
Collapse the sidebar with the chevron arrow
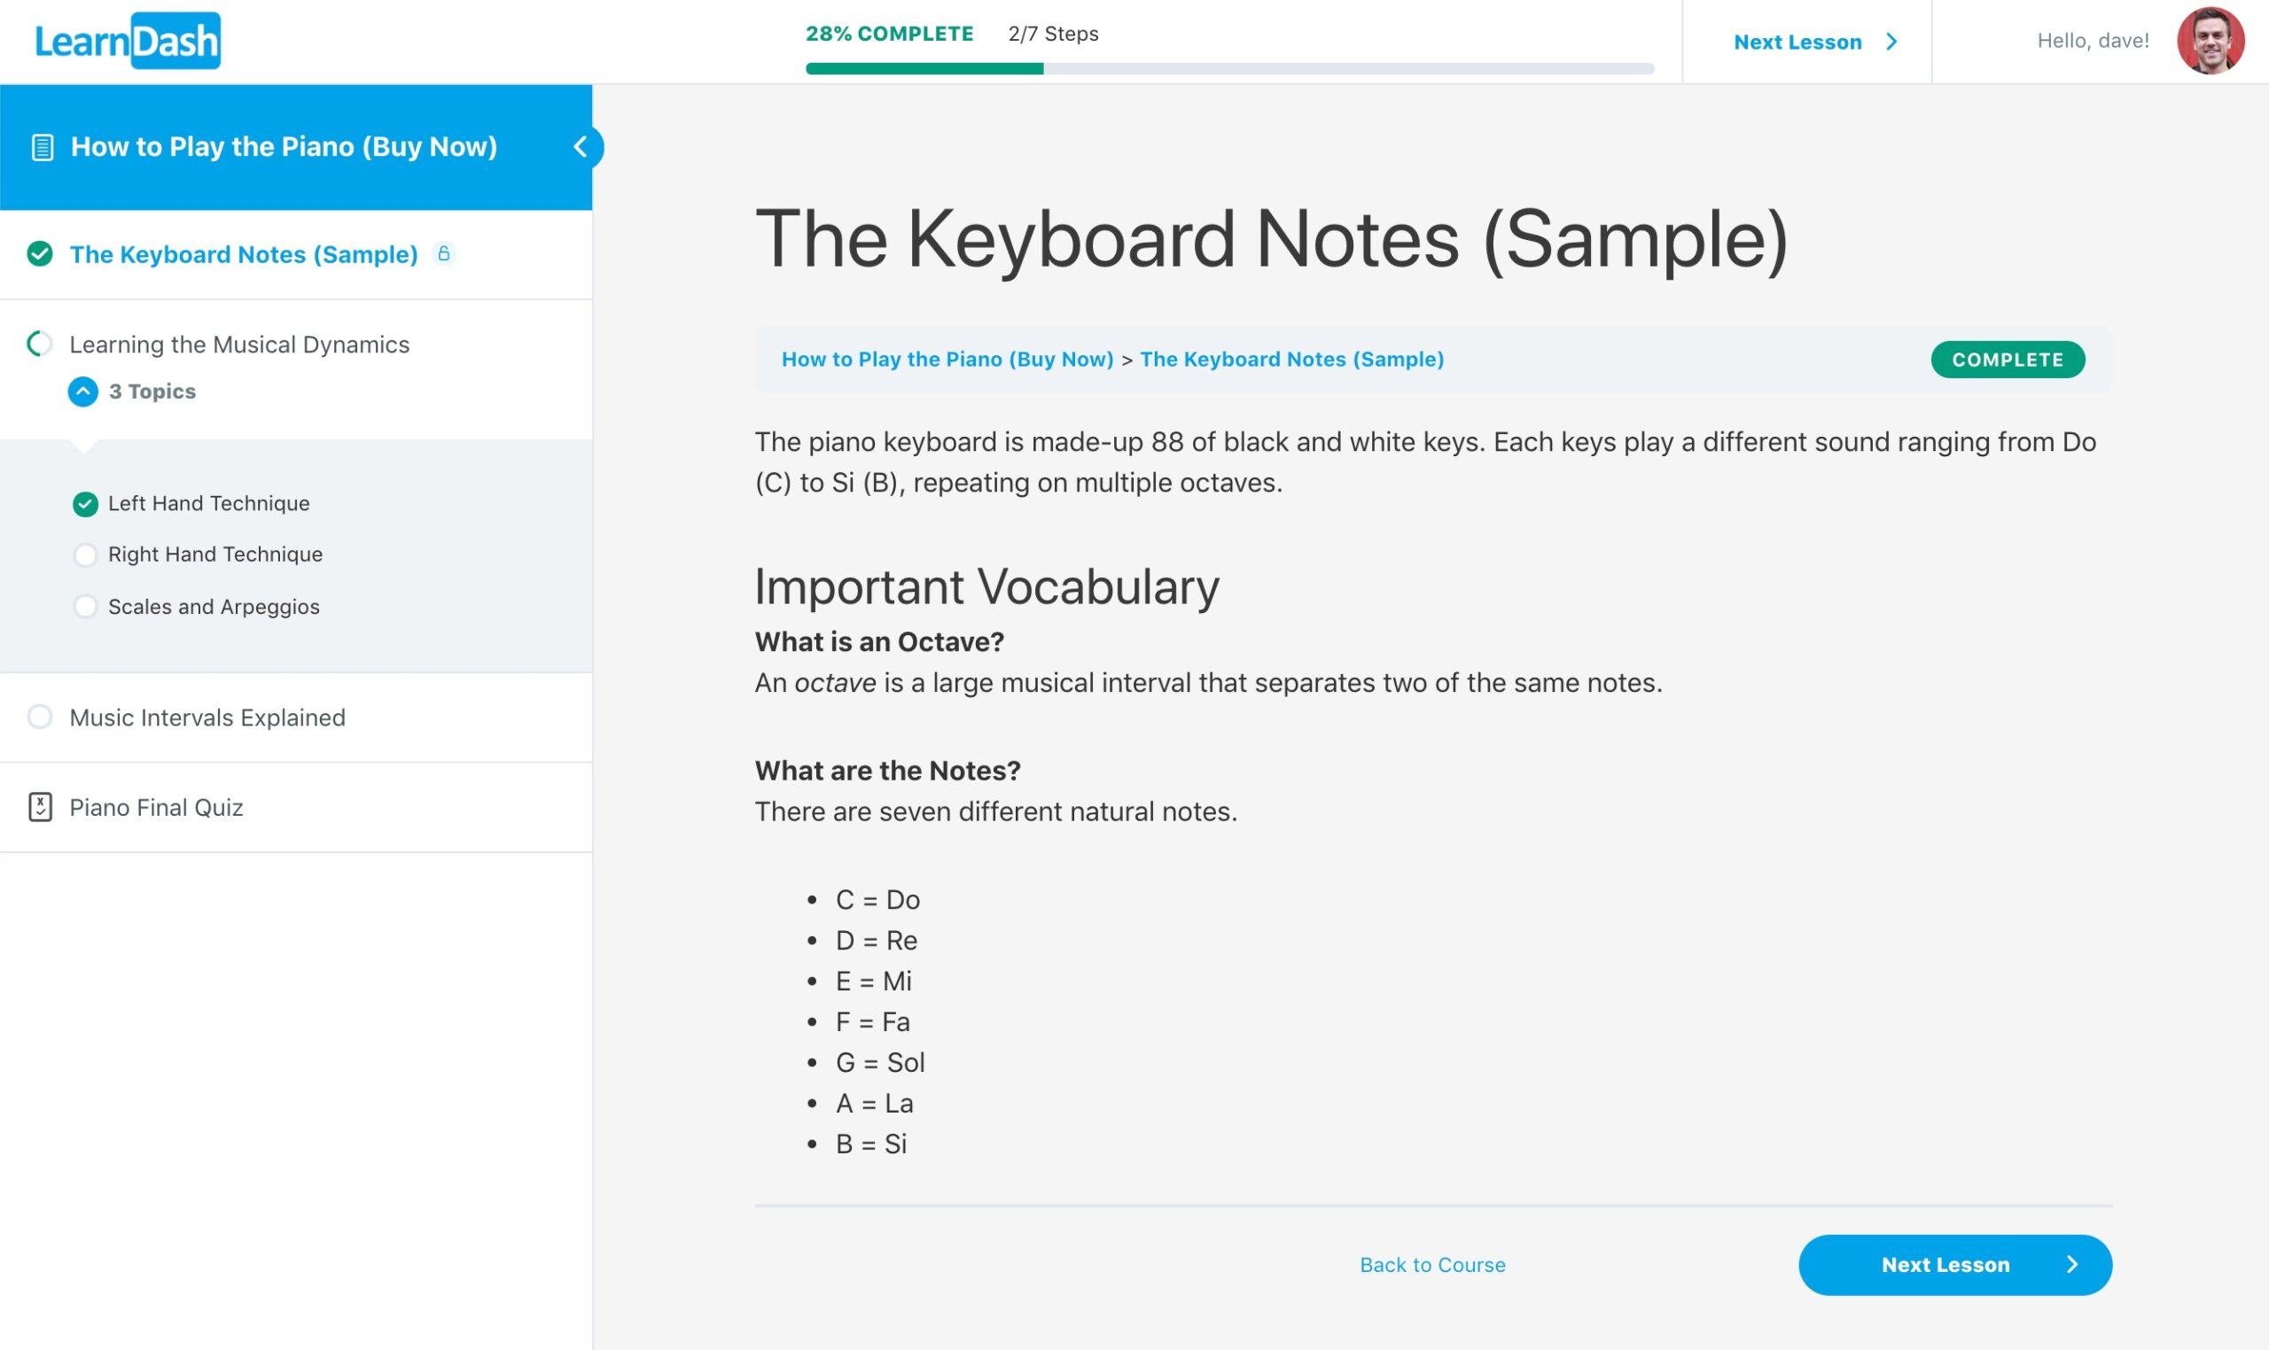pos(581,147)
